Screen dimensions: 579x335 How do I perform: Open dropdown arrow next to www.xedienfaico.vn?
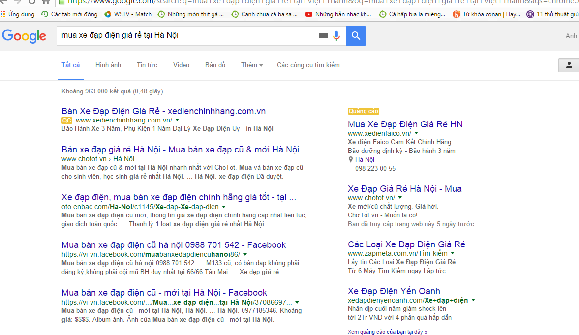[x=416, y=133]
